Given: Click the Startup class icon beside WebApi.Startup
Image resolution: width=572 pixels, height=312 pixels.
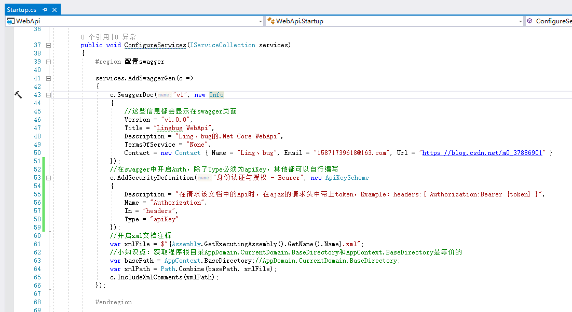Looking at the screenshot, I should point(270,21).
